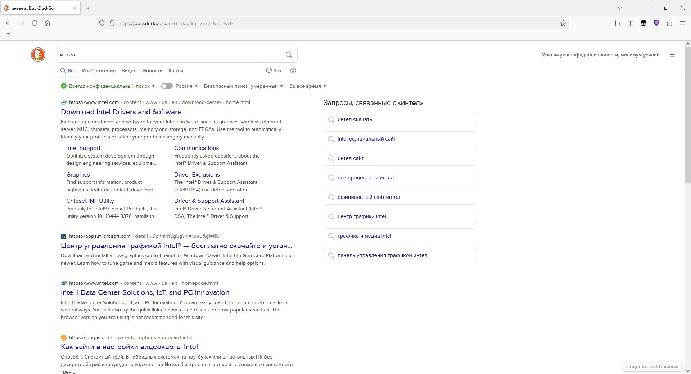Image resolution: width=691 pixels, height=374 pixels.
Task: Open the purple shield extension icon
Action: click(656, 23)
